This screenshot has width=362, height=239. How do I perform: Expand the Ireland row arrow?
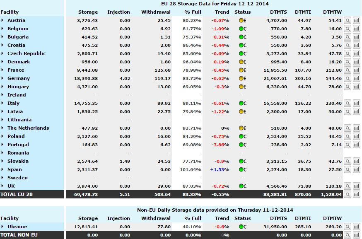(x=2, y=95)
